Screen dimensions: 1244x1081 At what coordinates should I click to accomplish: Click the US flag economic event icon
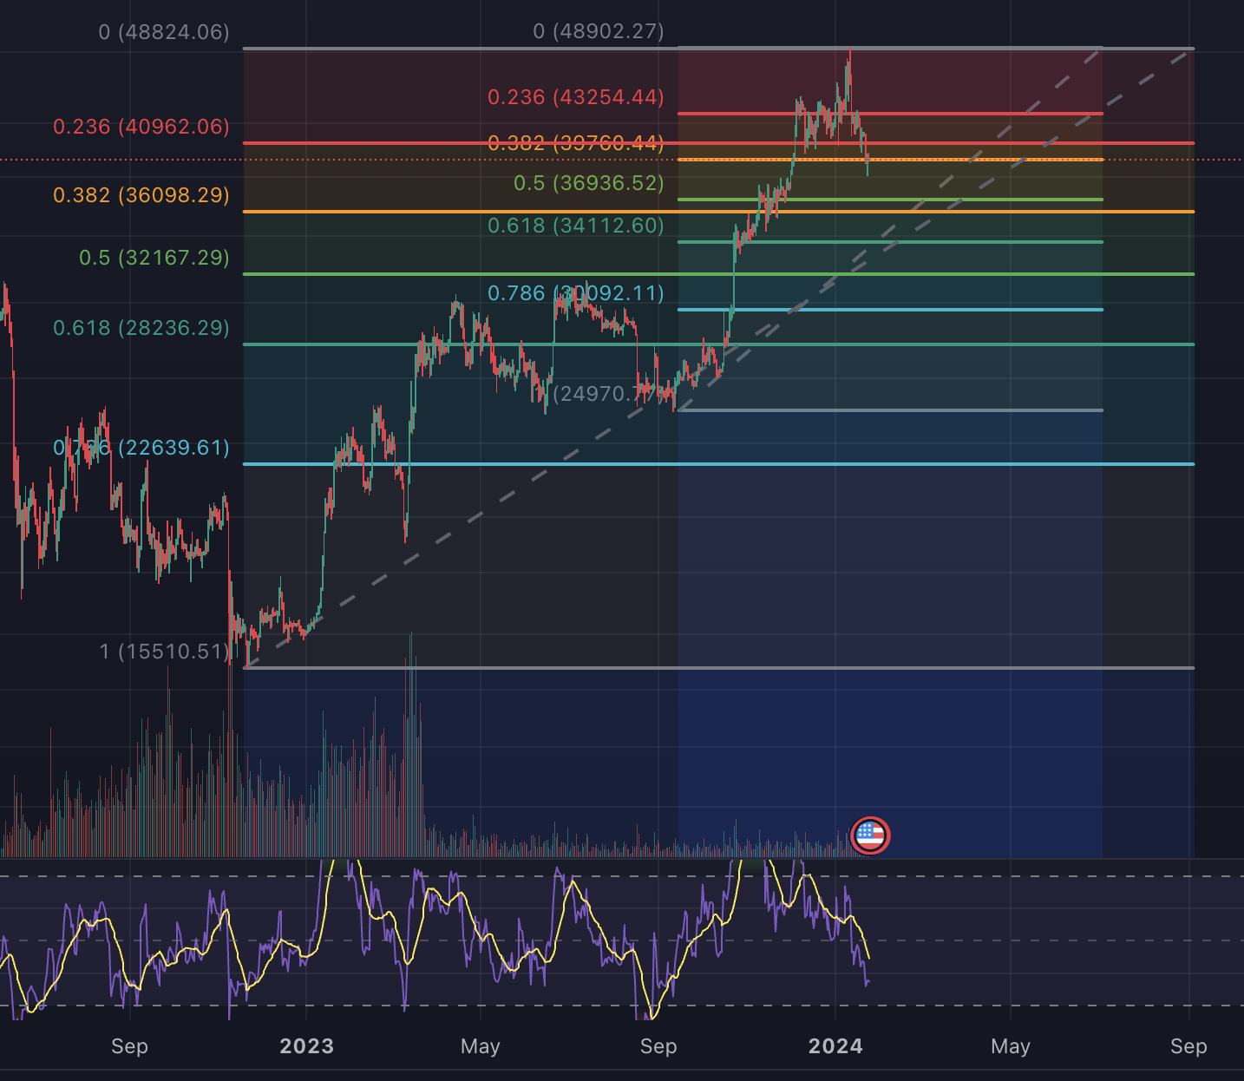[870, 835]
